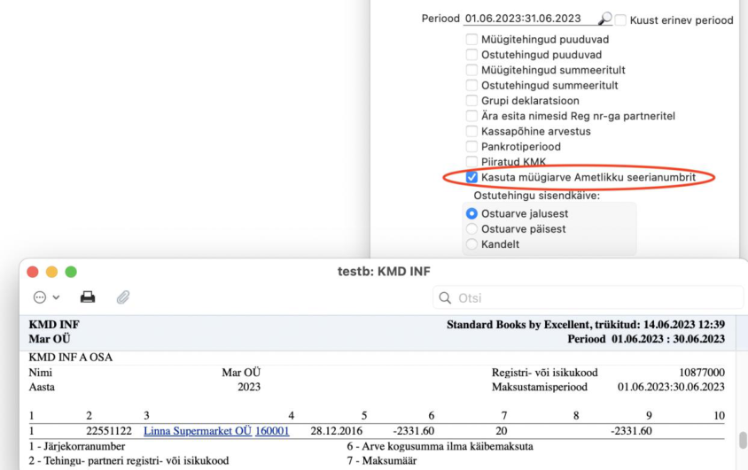
Task: Click the magnifier icon beside Periood field
Action: coord(605,19)
